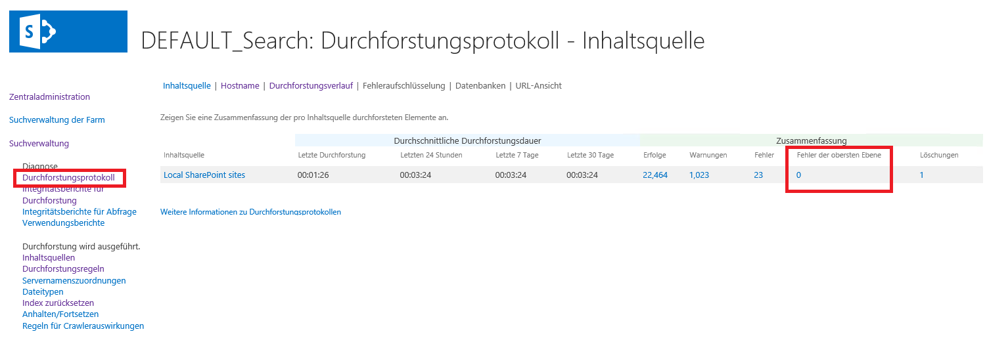Open Integritätsberichte für Abfrage
This screenshot has width=989, height=338.
tap(79, 211)
